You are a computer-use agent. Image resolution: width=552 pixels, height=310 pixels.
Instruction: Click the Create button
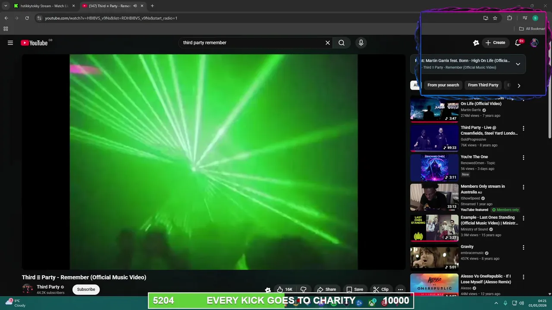coord(495,43)
